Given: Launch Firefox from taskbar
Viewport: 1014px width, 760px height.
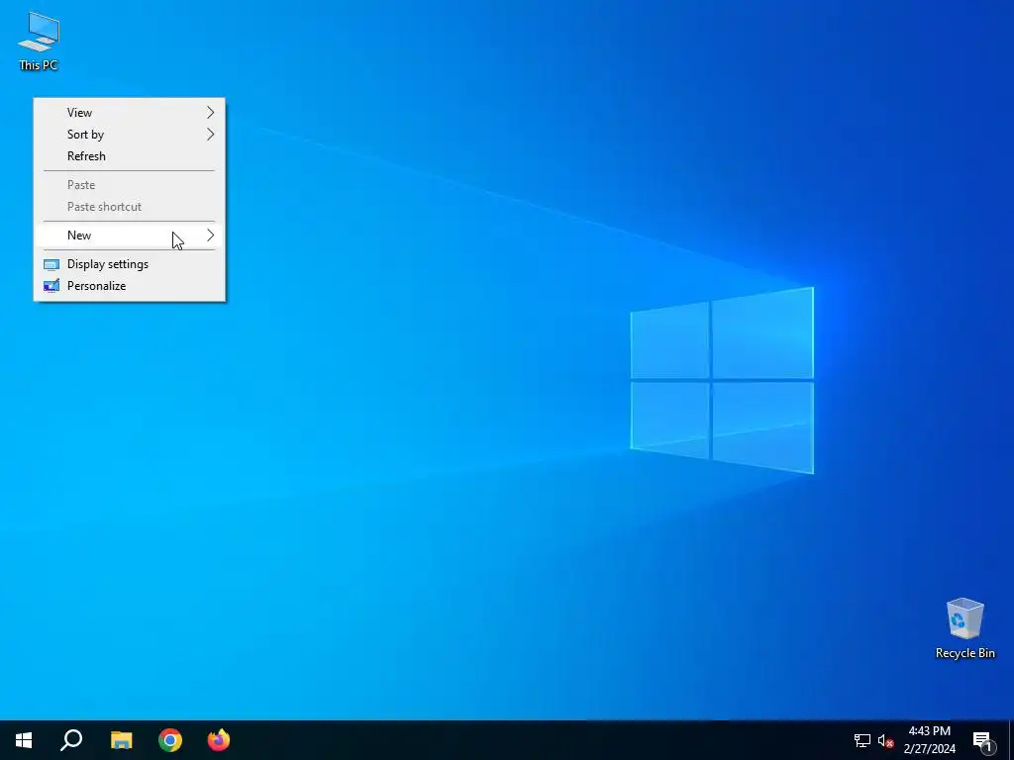Looking at the screenshot, I should click(x=219, y=740).
